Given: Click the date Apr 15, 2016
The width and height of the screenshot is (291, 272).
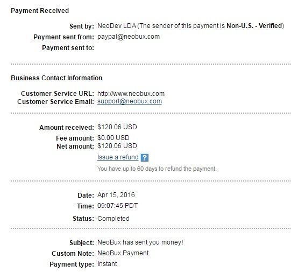Looking at the screenshot, I should pos(116,195).
